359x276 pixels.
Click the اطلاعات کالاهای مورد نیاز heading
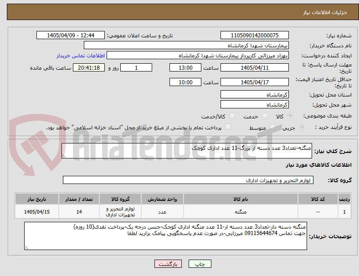coord(318,165)
